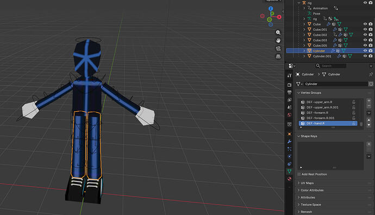The height and width of the screenshot is (215, 375).
Task: Click the blue Z axis on navigation gizmo
Action: pos(271,9)
